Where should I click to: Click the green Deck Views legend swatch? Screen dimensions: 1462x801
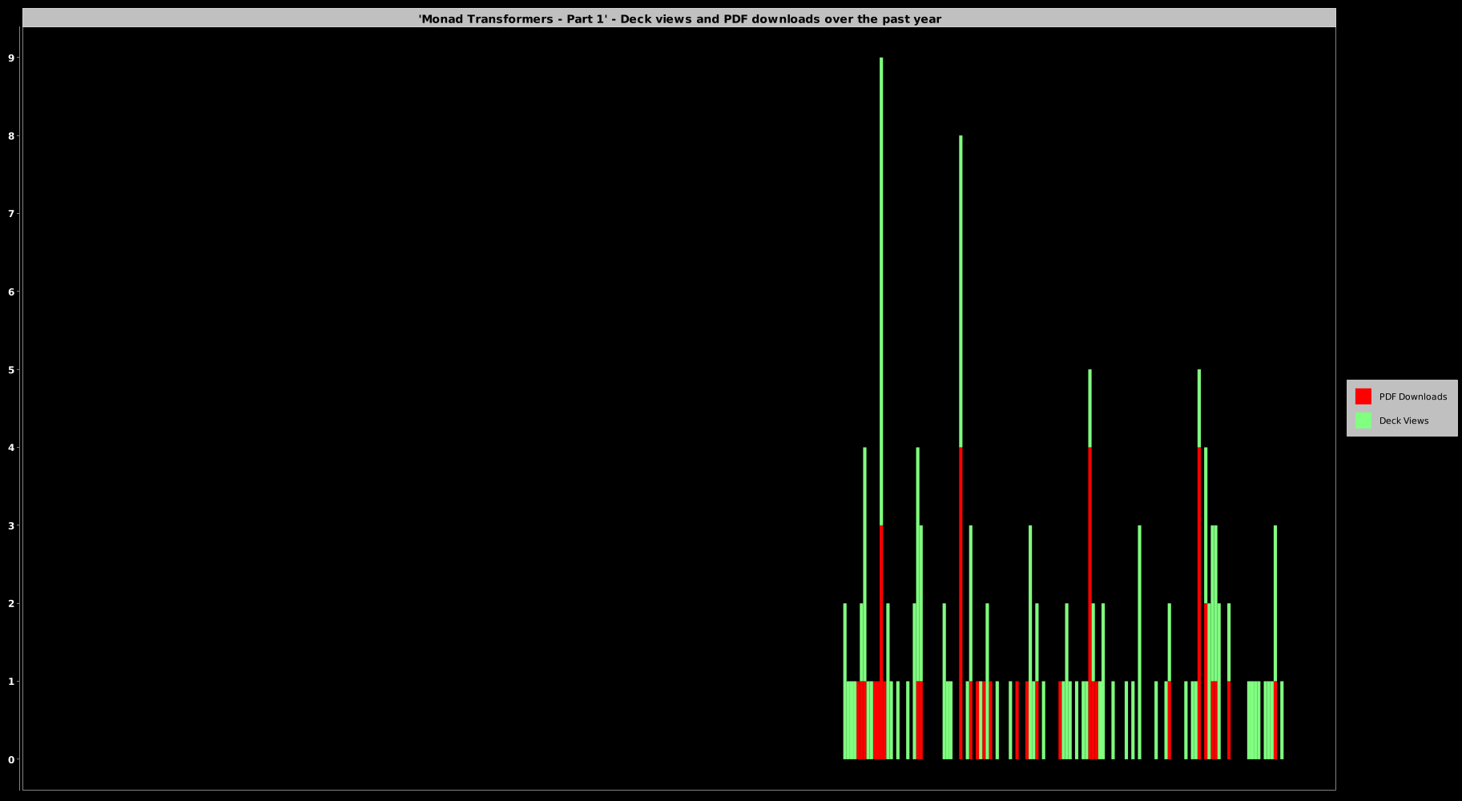tap(1363, 421)
